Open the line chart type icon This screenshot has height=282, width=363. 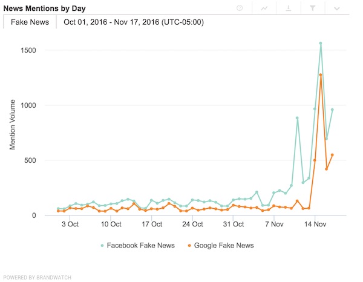click(x=264, y=8)
